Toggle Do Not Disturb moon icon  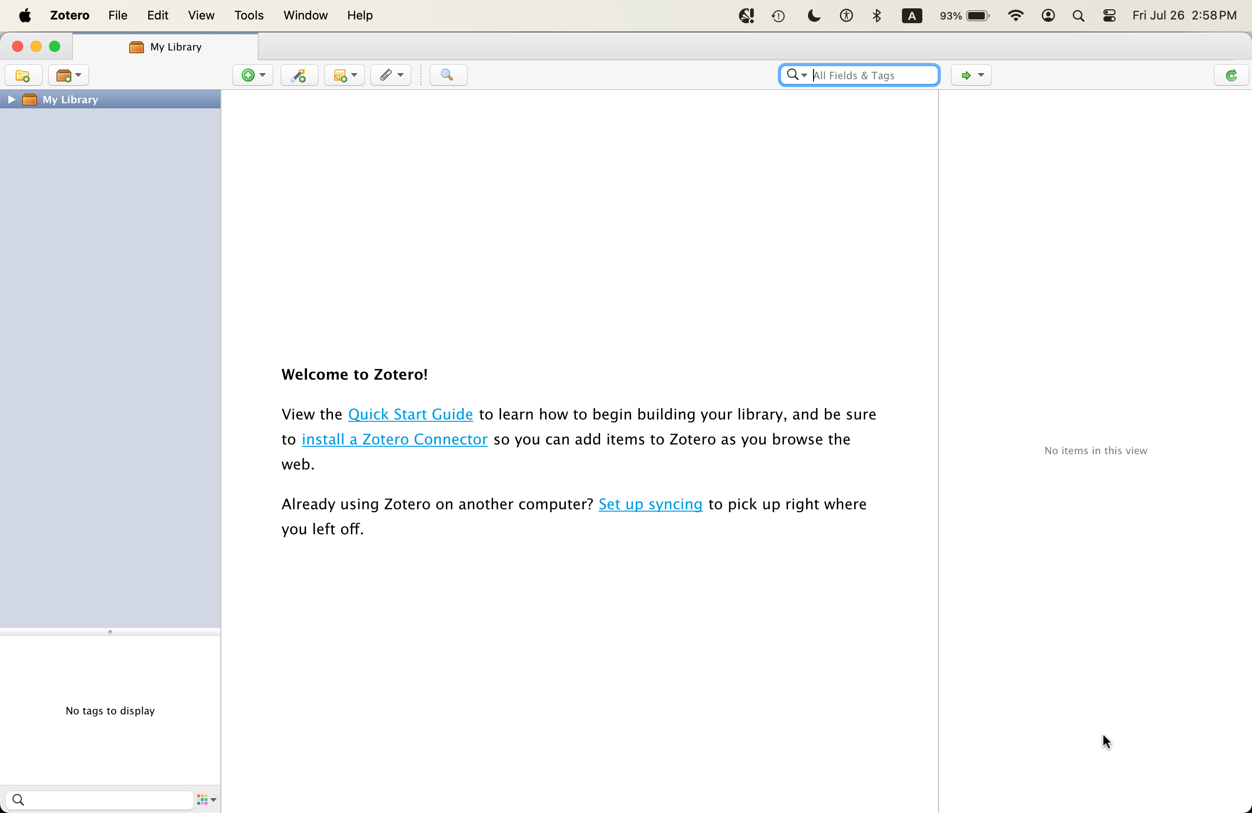click(813, 15)
